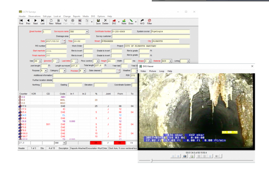Capture snapshot with DVS camera icon
This screenshot has height=174, width=269.
[x=185, y=156]
